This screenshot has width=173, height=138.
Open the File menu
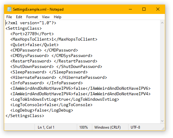[9, 17]
